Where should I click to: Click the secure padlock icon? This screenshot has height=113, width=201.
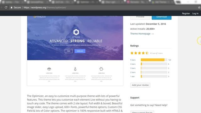click(x=12, y=8)
